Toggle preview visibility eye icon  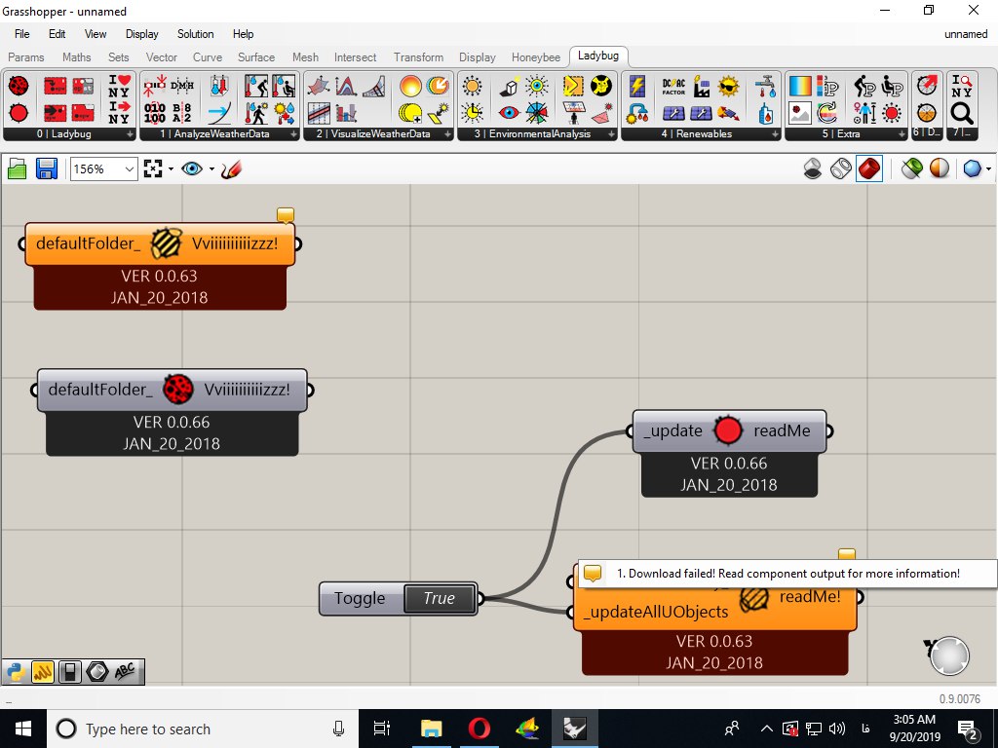point(192,169)
